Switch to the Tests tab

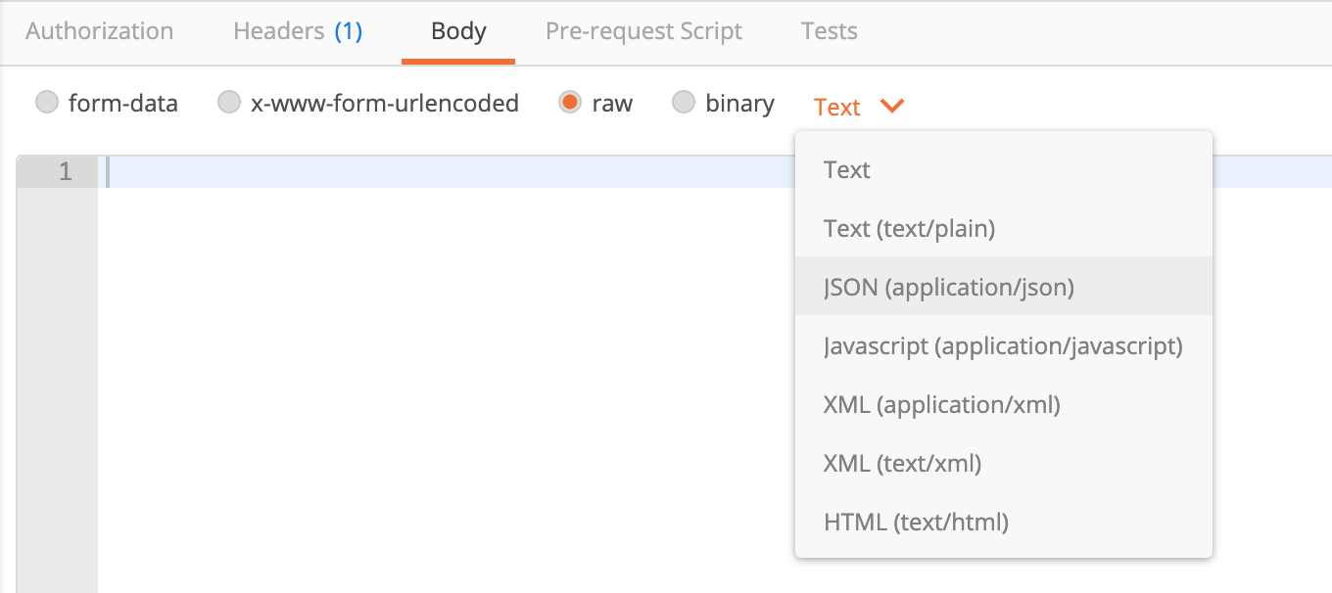coord(829,31)
